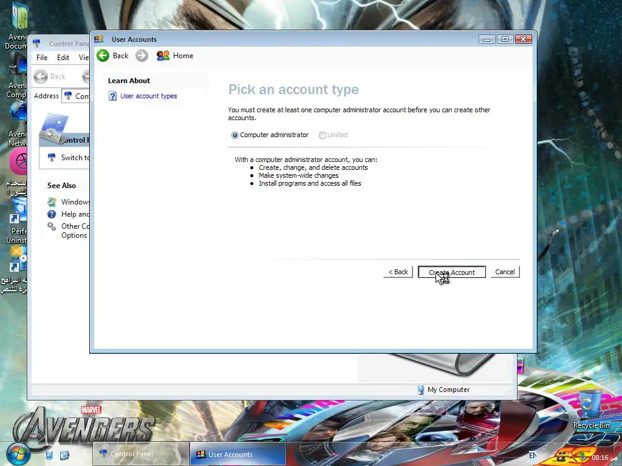Viewport: 622px width, 466px height.
Task: Close the User Accounts window
Action: 523,39
